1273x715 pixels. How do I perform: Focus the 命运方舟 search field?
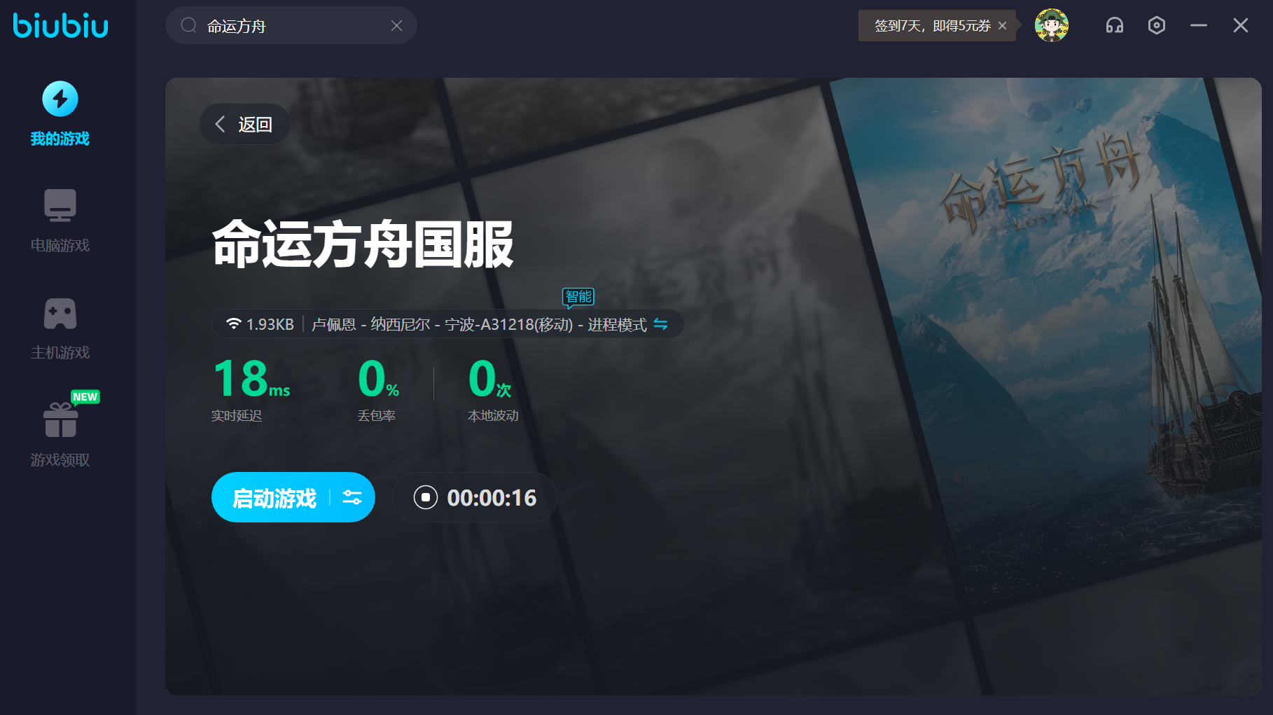(294, 26)
